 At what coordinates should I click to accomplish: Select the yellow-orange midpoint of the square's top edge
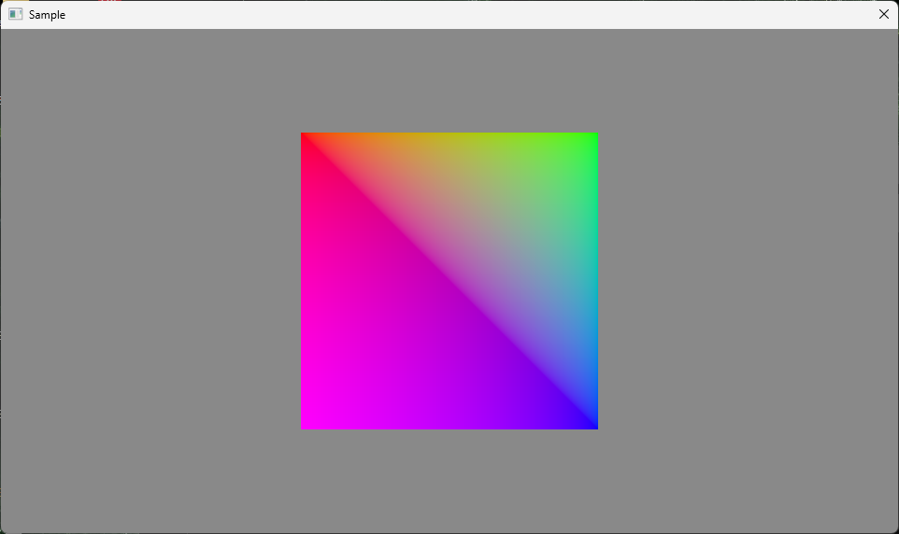point(449,136)
